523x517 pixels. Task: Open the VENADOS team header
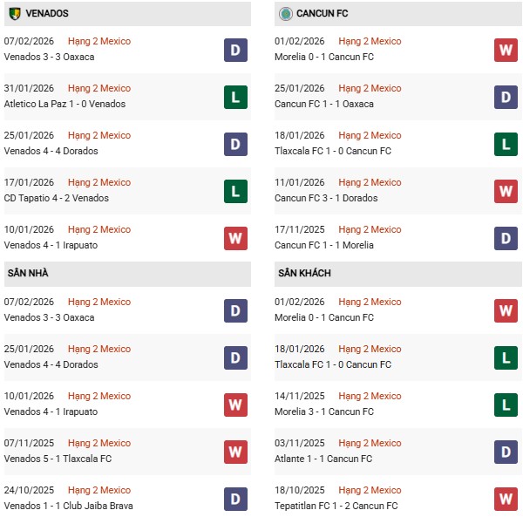tap(47, 14)
